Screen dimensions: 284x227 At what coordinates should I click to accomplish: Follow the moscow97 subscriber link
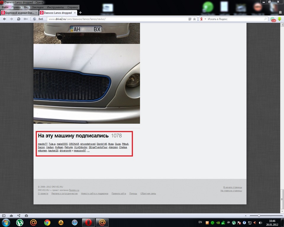pos(80,151)
